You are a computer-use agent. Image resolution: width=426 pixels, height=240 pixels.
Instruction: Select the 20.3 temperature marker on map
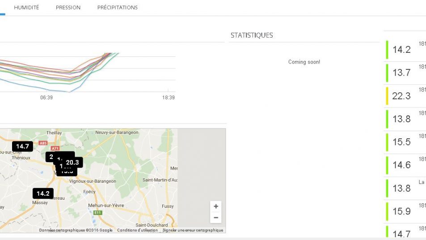72,163
